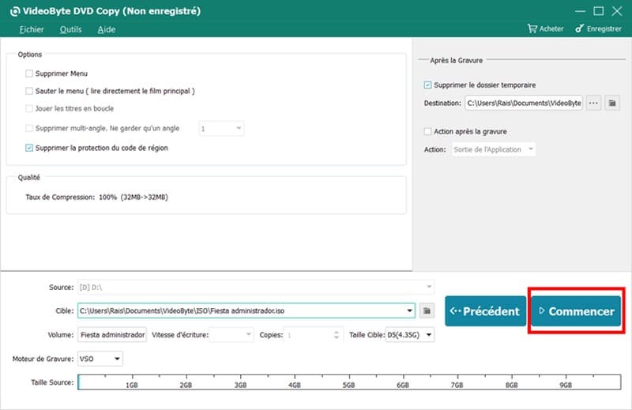Click the Volume name field
Screen dimensions: 632x410
112,335
